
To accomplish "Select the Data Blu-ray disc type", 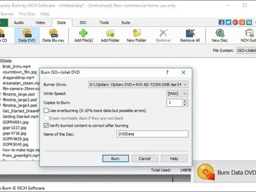I will 53,36.
